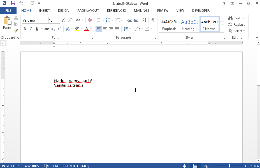Justify the paragraph text
The width and height of the screenshot is (260, 168).
coord(117,29)
